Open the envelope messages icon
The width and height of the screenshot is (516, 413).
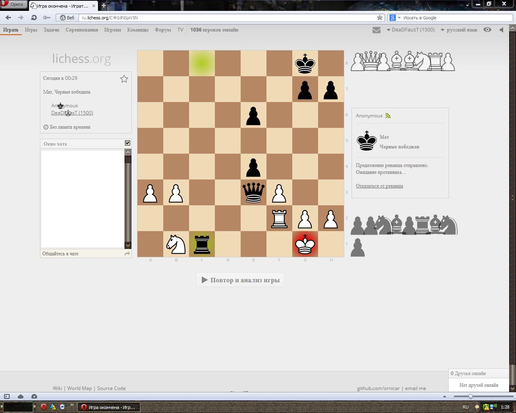[376, 30]
